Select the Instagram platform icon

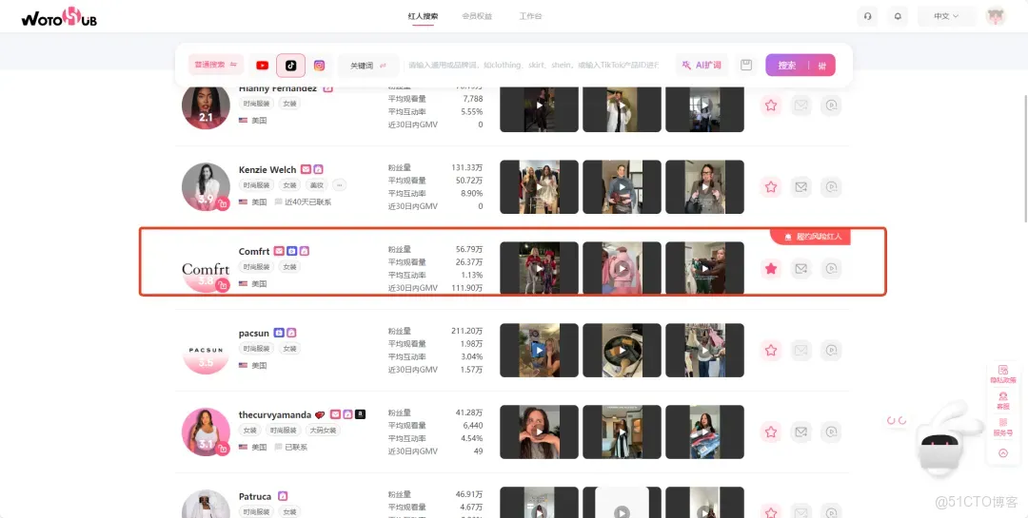(319, 66)
